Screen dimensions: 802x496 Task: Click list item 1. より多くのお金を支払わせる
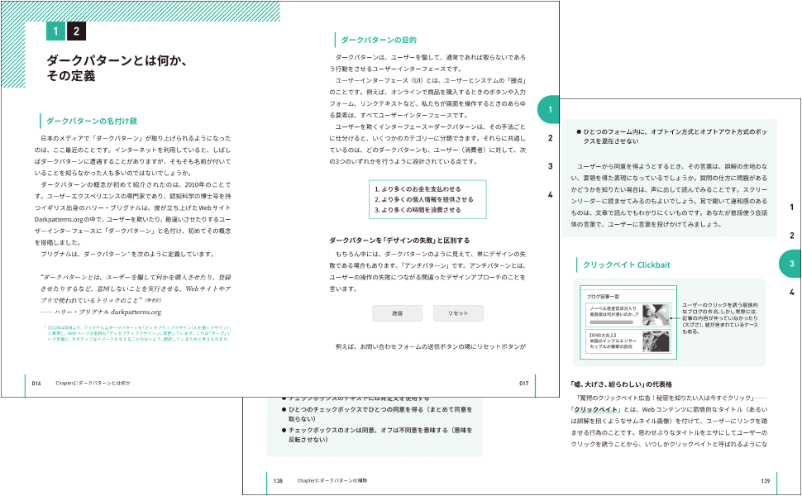pyautogui.click(x=418, y=189)
